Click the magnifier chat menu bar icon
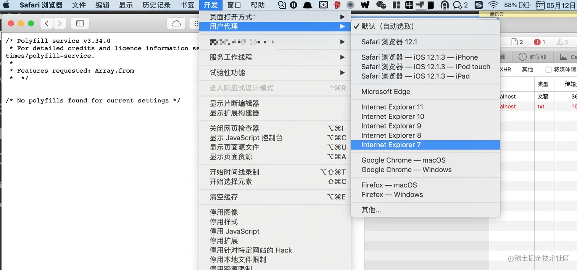This screenshot has width=577, height=270. [x=282, y=5]
